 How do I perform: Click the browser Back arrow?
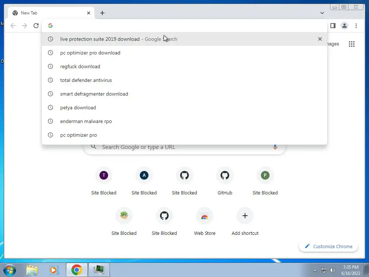(13, 26)
